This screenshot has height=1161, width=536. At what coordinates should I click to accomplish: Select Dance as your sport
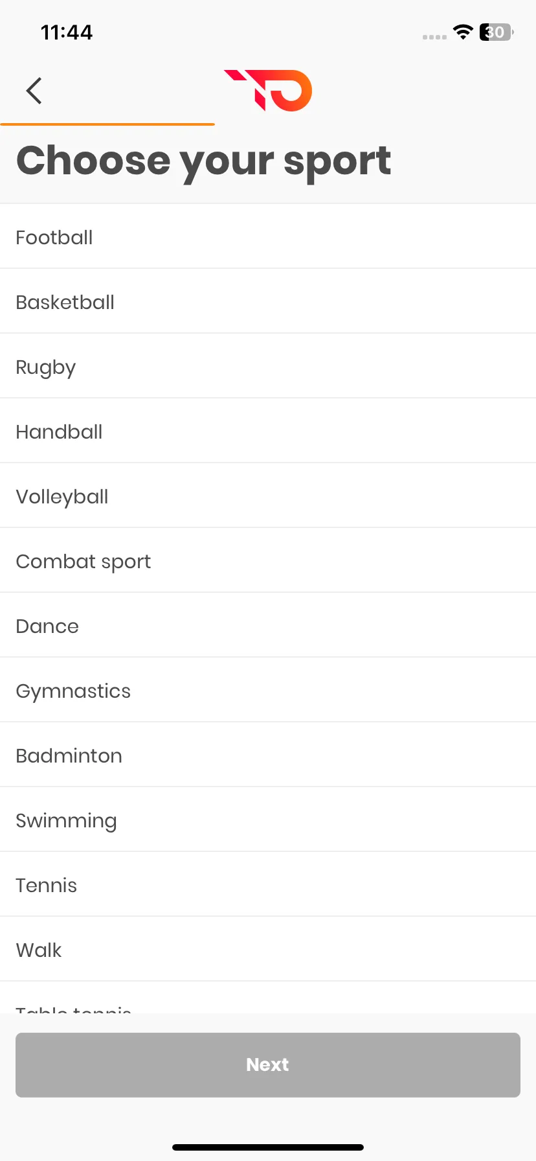click(268, 625)
